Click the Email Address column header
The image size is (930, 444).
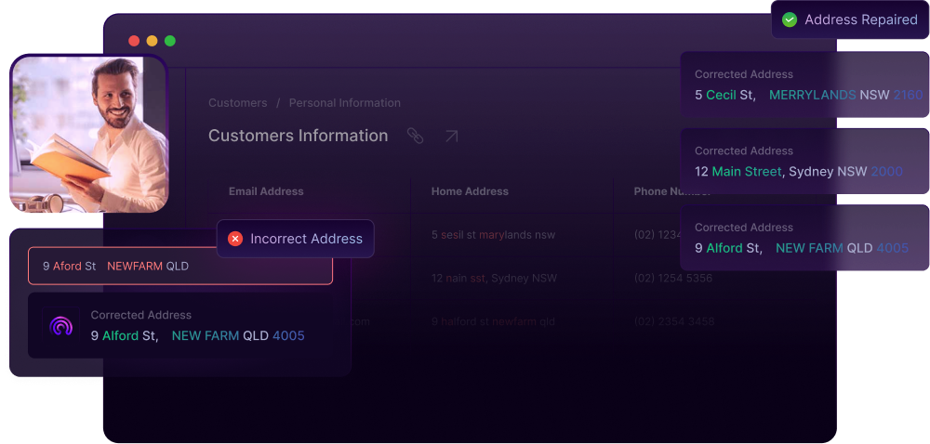coord(266,191)
